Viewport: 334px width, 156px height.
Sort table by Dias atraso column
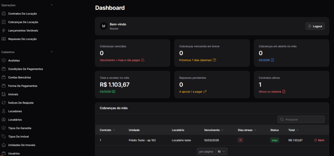[x=247, y=130]
